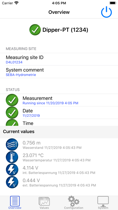Tap the Date status green checkmark
The image size is (118, 210).
(12, 113)
